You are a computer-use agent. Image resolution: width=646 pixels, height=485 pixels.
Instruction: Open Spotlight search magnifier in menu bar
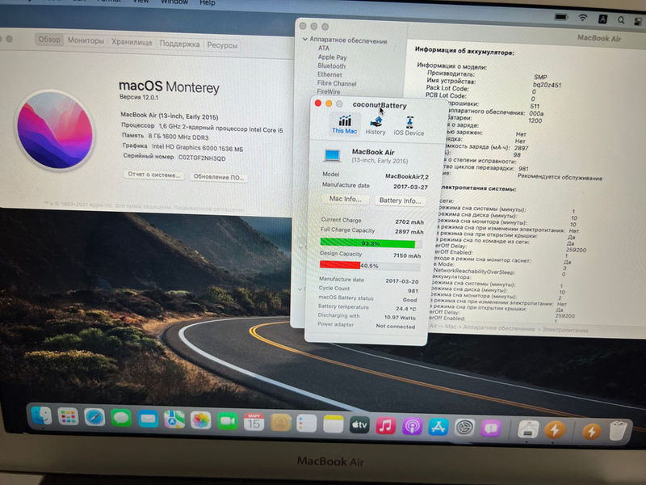pyautogui.click(x=621, y=19)
